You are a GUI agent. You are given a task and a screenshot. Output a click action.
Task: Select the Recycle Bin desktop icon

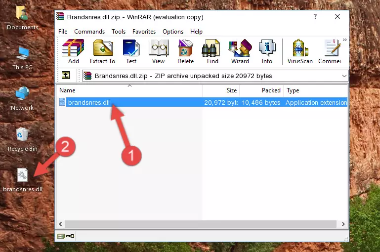click(23, 139)
